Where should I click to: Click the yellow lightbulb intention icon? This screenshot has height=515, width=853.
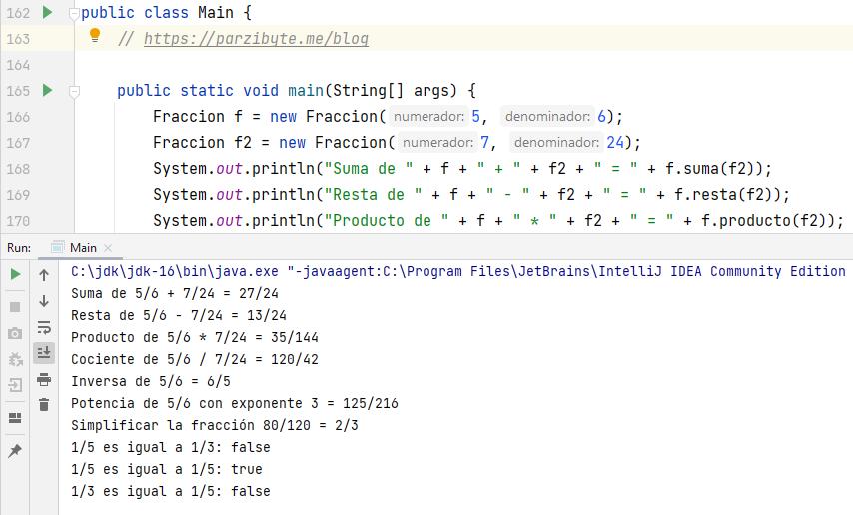tap(95, 37)
